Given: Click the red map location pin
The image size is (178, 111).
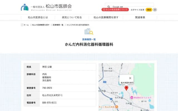Looking at the screenshot, I should [x=126, y=88].
